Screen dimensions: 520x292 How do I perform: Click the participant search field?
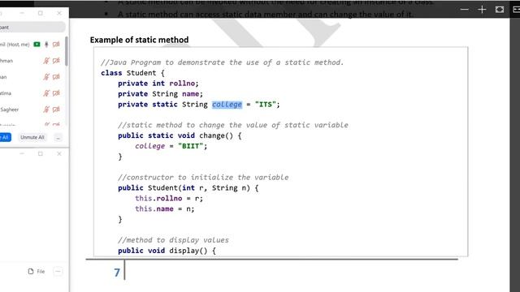[x=32, y=27]
